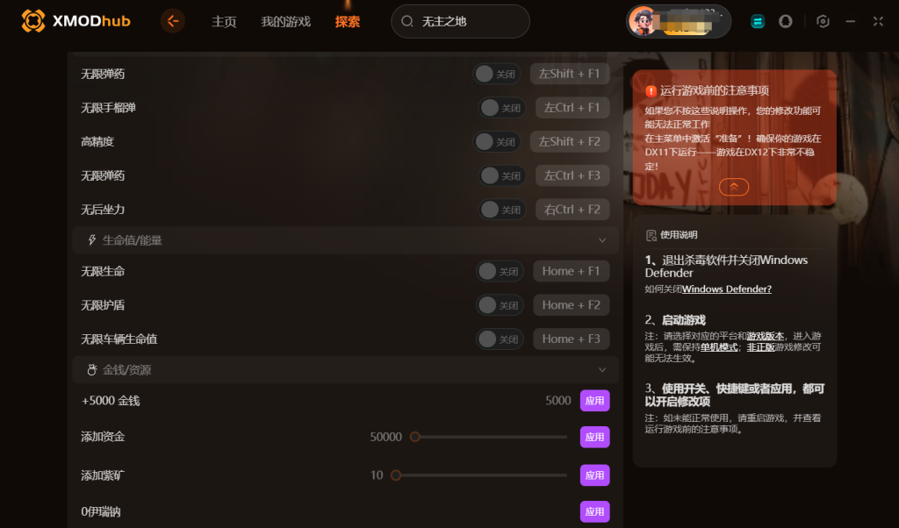Screen dimensions: 899x528
Task: Click the search magnifier icon
Action: coord(407,21)
